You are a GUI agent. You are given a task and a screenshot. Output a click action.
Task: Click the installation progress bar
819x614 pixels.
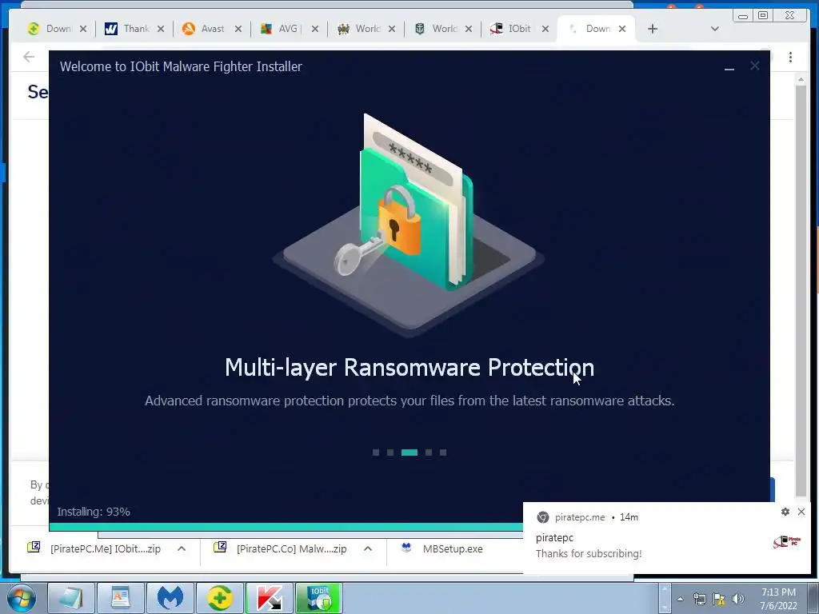[x=286, y=527]
